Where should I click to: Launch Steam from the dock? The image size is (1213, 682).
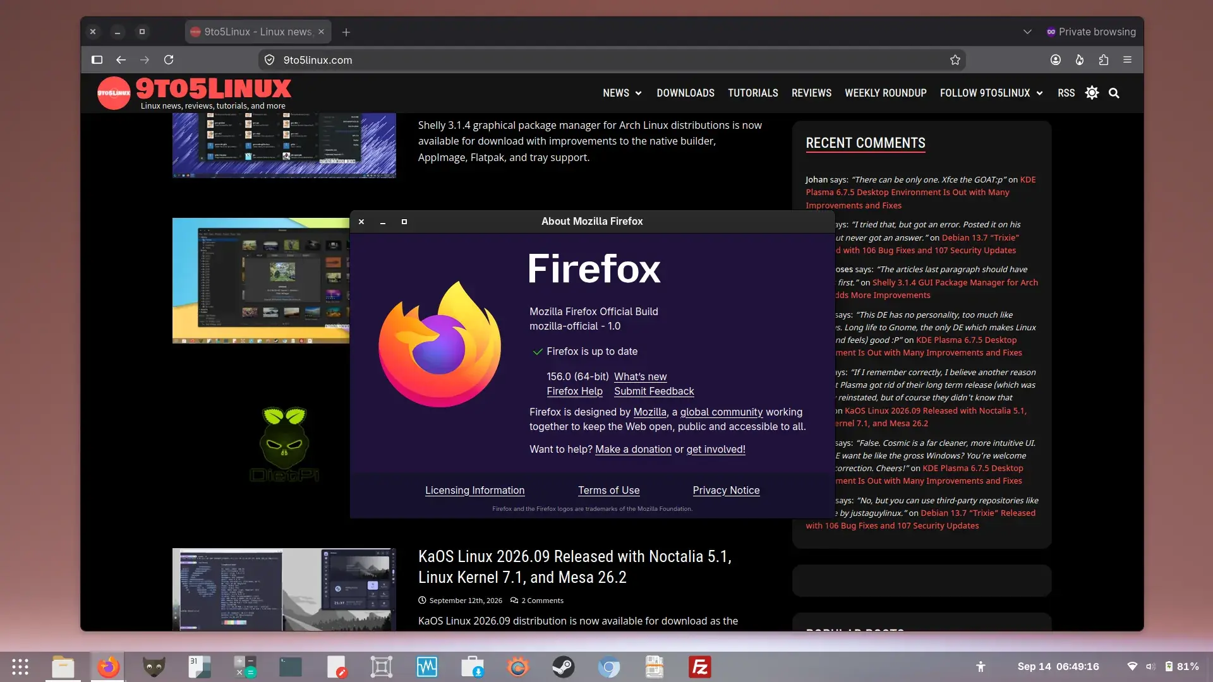pyautogui.click(x=563, y=667)
